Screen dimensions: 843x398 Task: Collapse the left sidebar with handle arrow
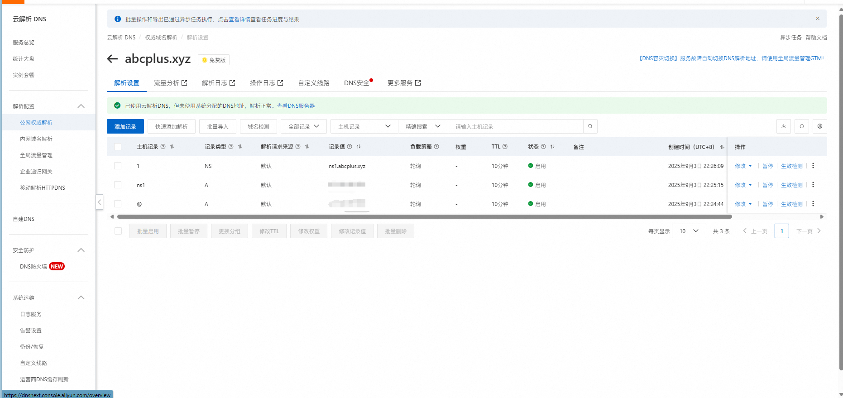click(100, 202)
